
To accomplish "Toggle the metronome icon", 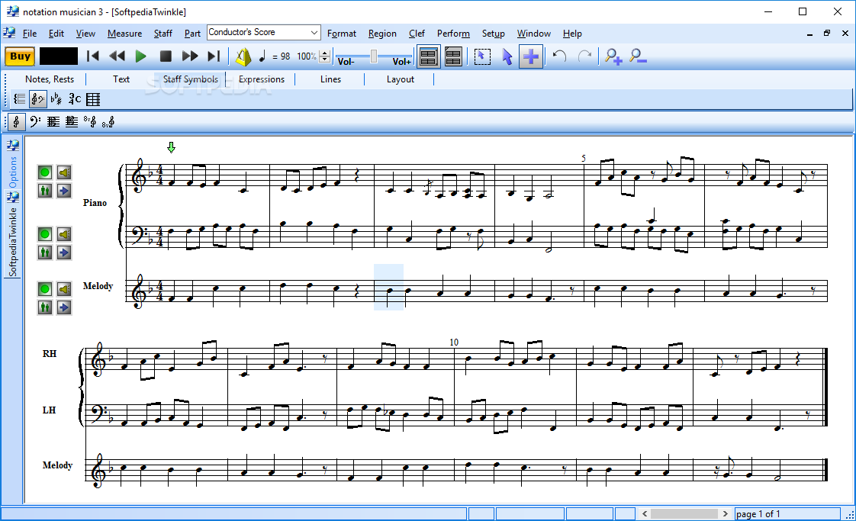I will point(243,56).
